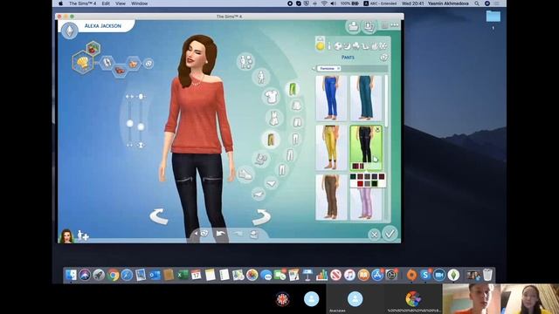Choose the bright blue pants thumbnail
Viewport: 559px width, 314px height.
click(x=331, y=98)
